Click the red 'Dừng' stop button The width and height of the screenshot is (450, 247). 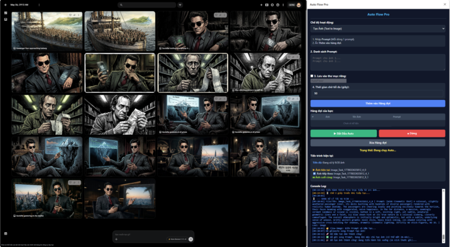[412, 133]
